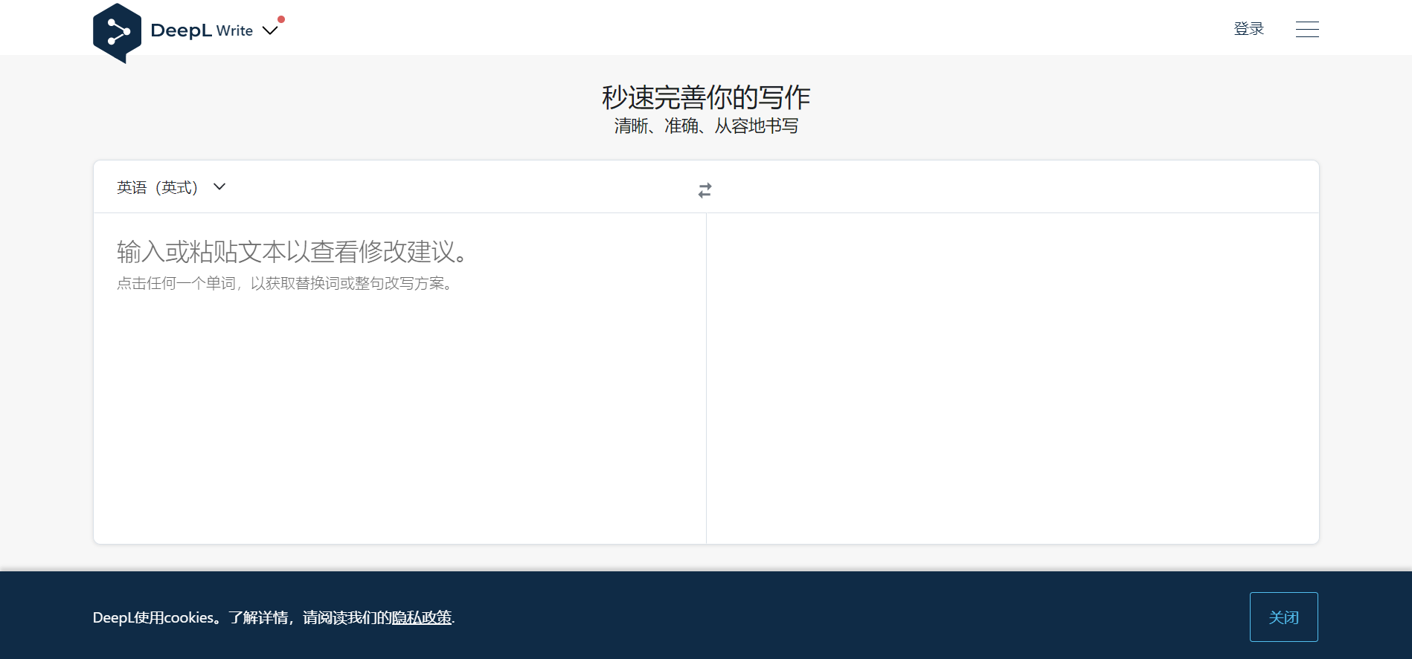The height and width of the screenshot is (659, 1412).
Task: Click the heading 秒速完善你的写作
Action: (705, 97)
